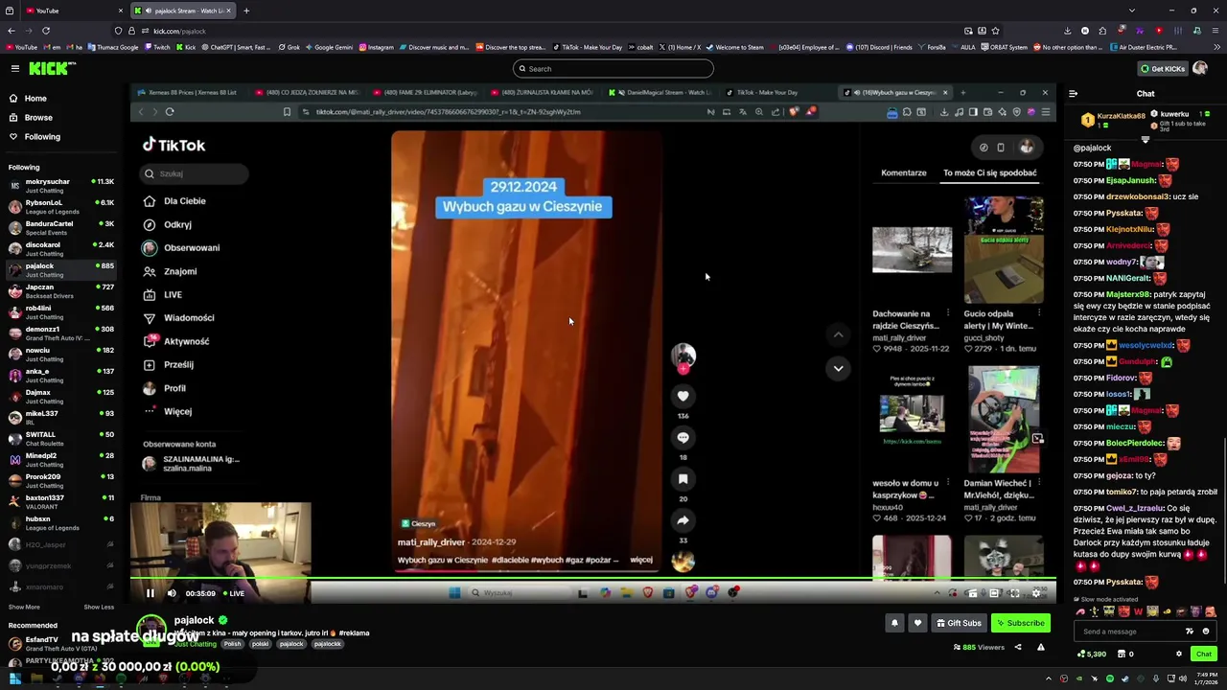
Task: Mute the stream player volume
Action: click(x=172, y=593)
